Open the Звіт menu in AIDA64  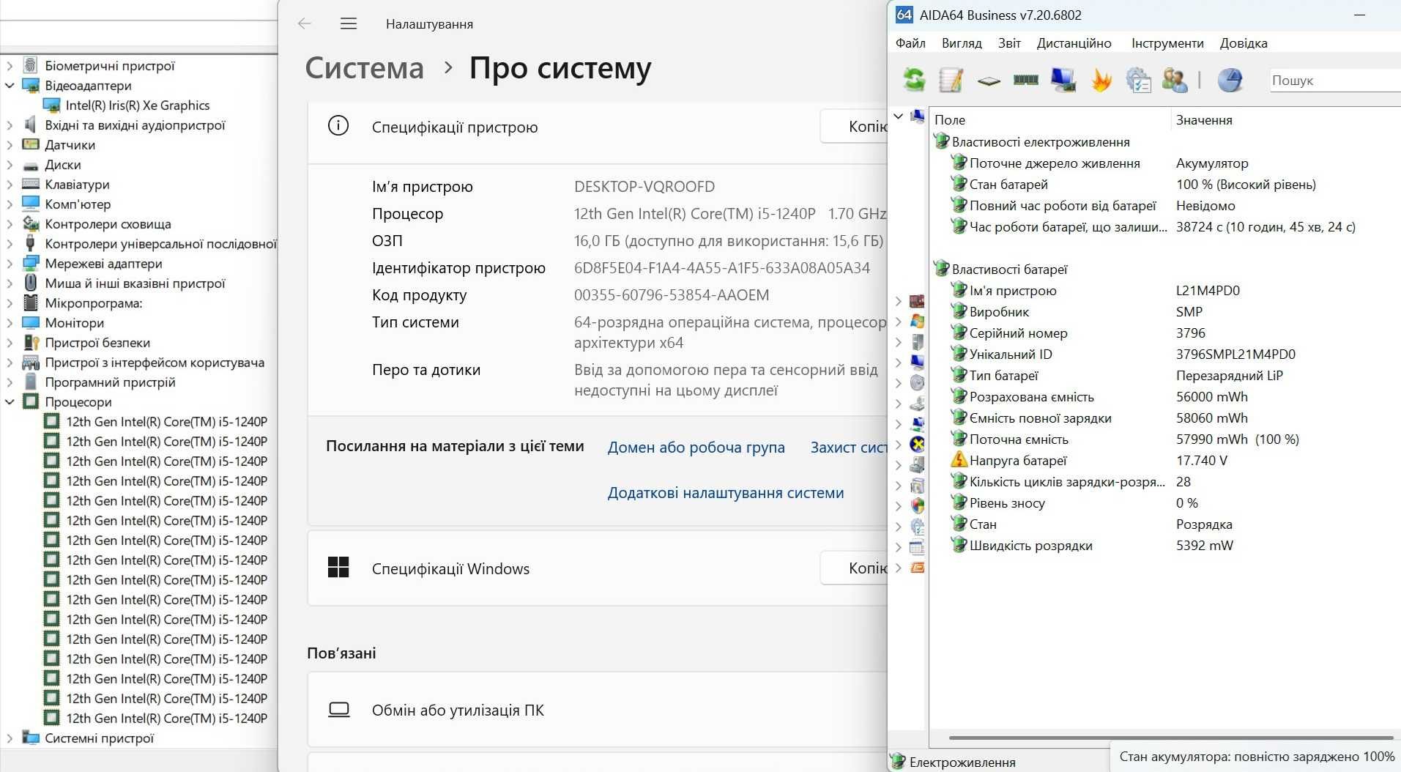(1009, 43)
